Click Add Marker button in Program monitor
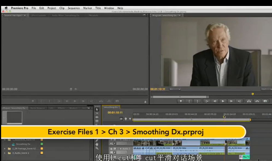 coord(181,101)
